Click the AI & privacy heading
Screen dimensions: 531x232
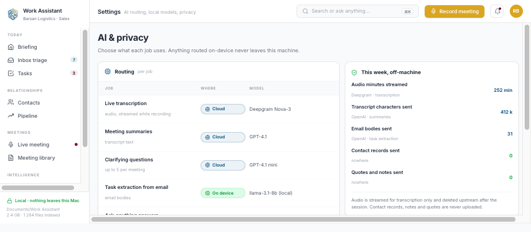[x=123, y=37]
